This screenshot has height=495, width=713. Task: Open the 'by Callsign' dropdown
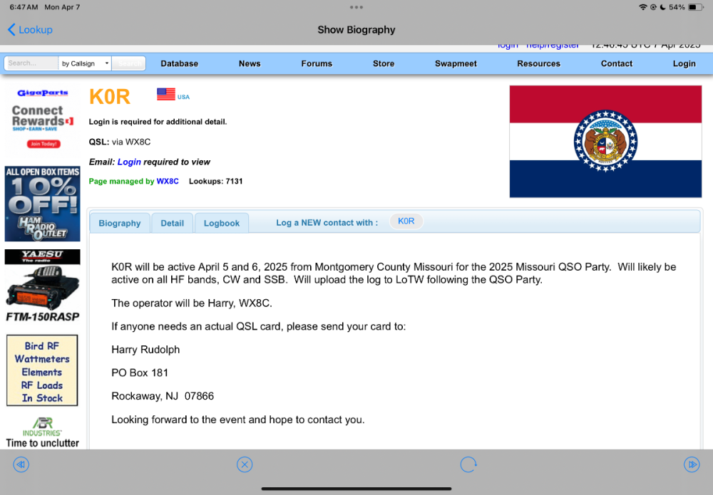(x=85, y=63)
